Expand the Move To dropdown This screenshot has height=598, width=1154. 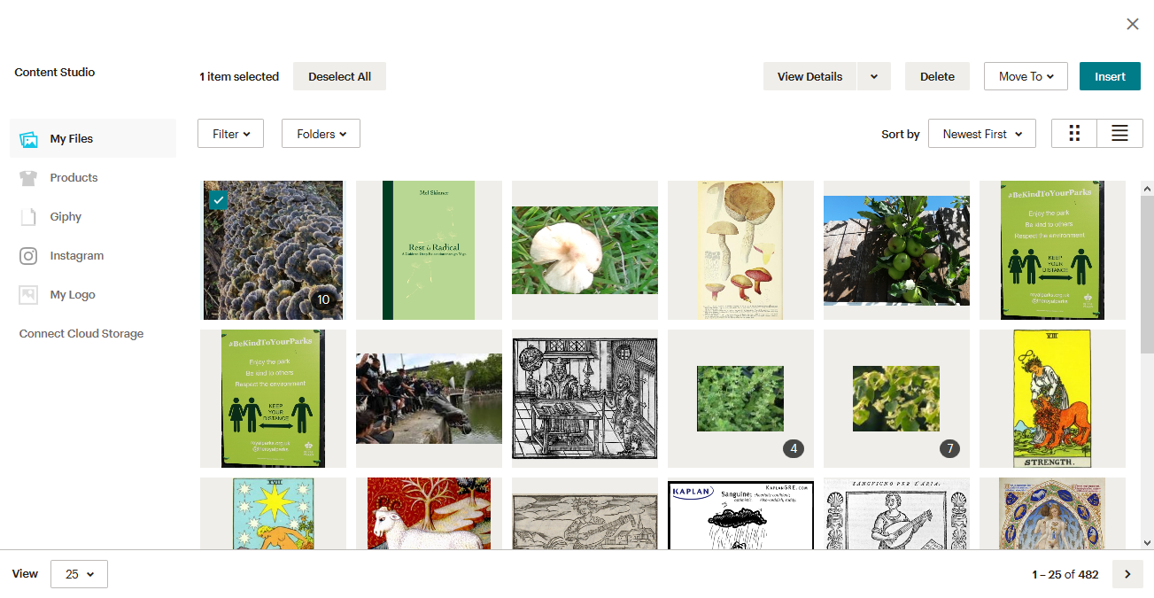(x=1026, y=77)
